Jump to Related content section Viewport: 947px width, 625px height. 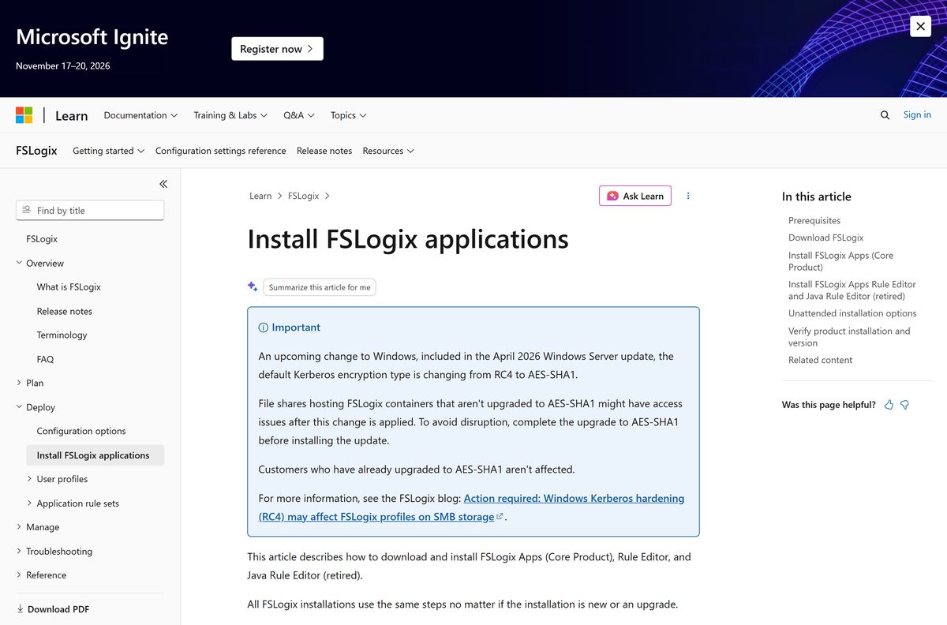(x=820, y=360)
